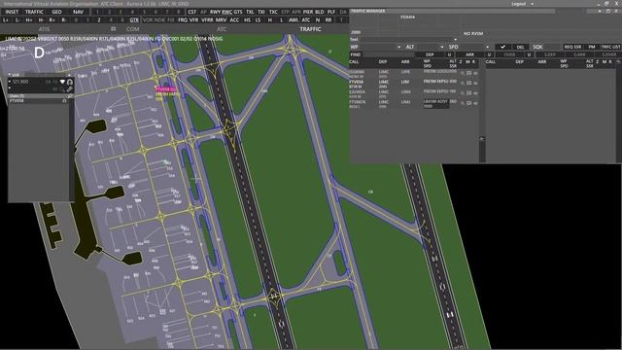
Task: Toggle the TXI layer button
Action: (261, 12)
